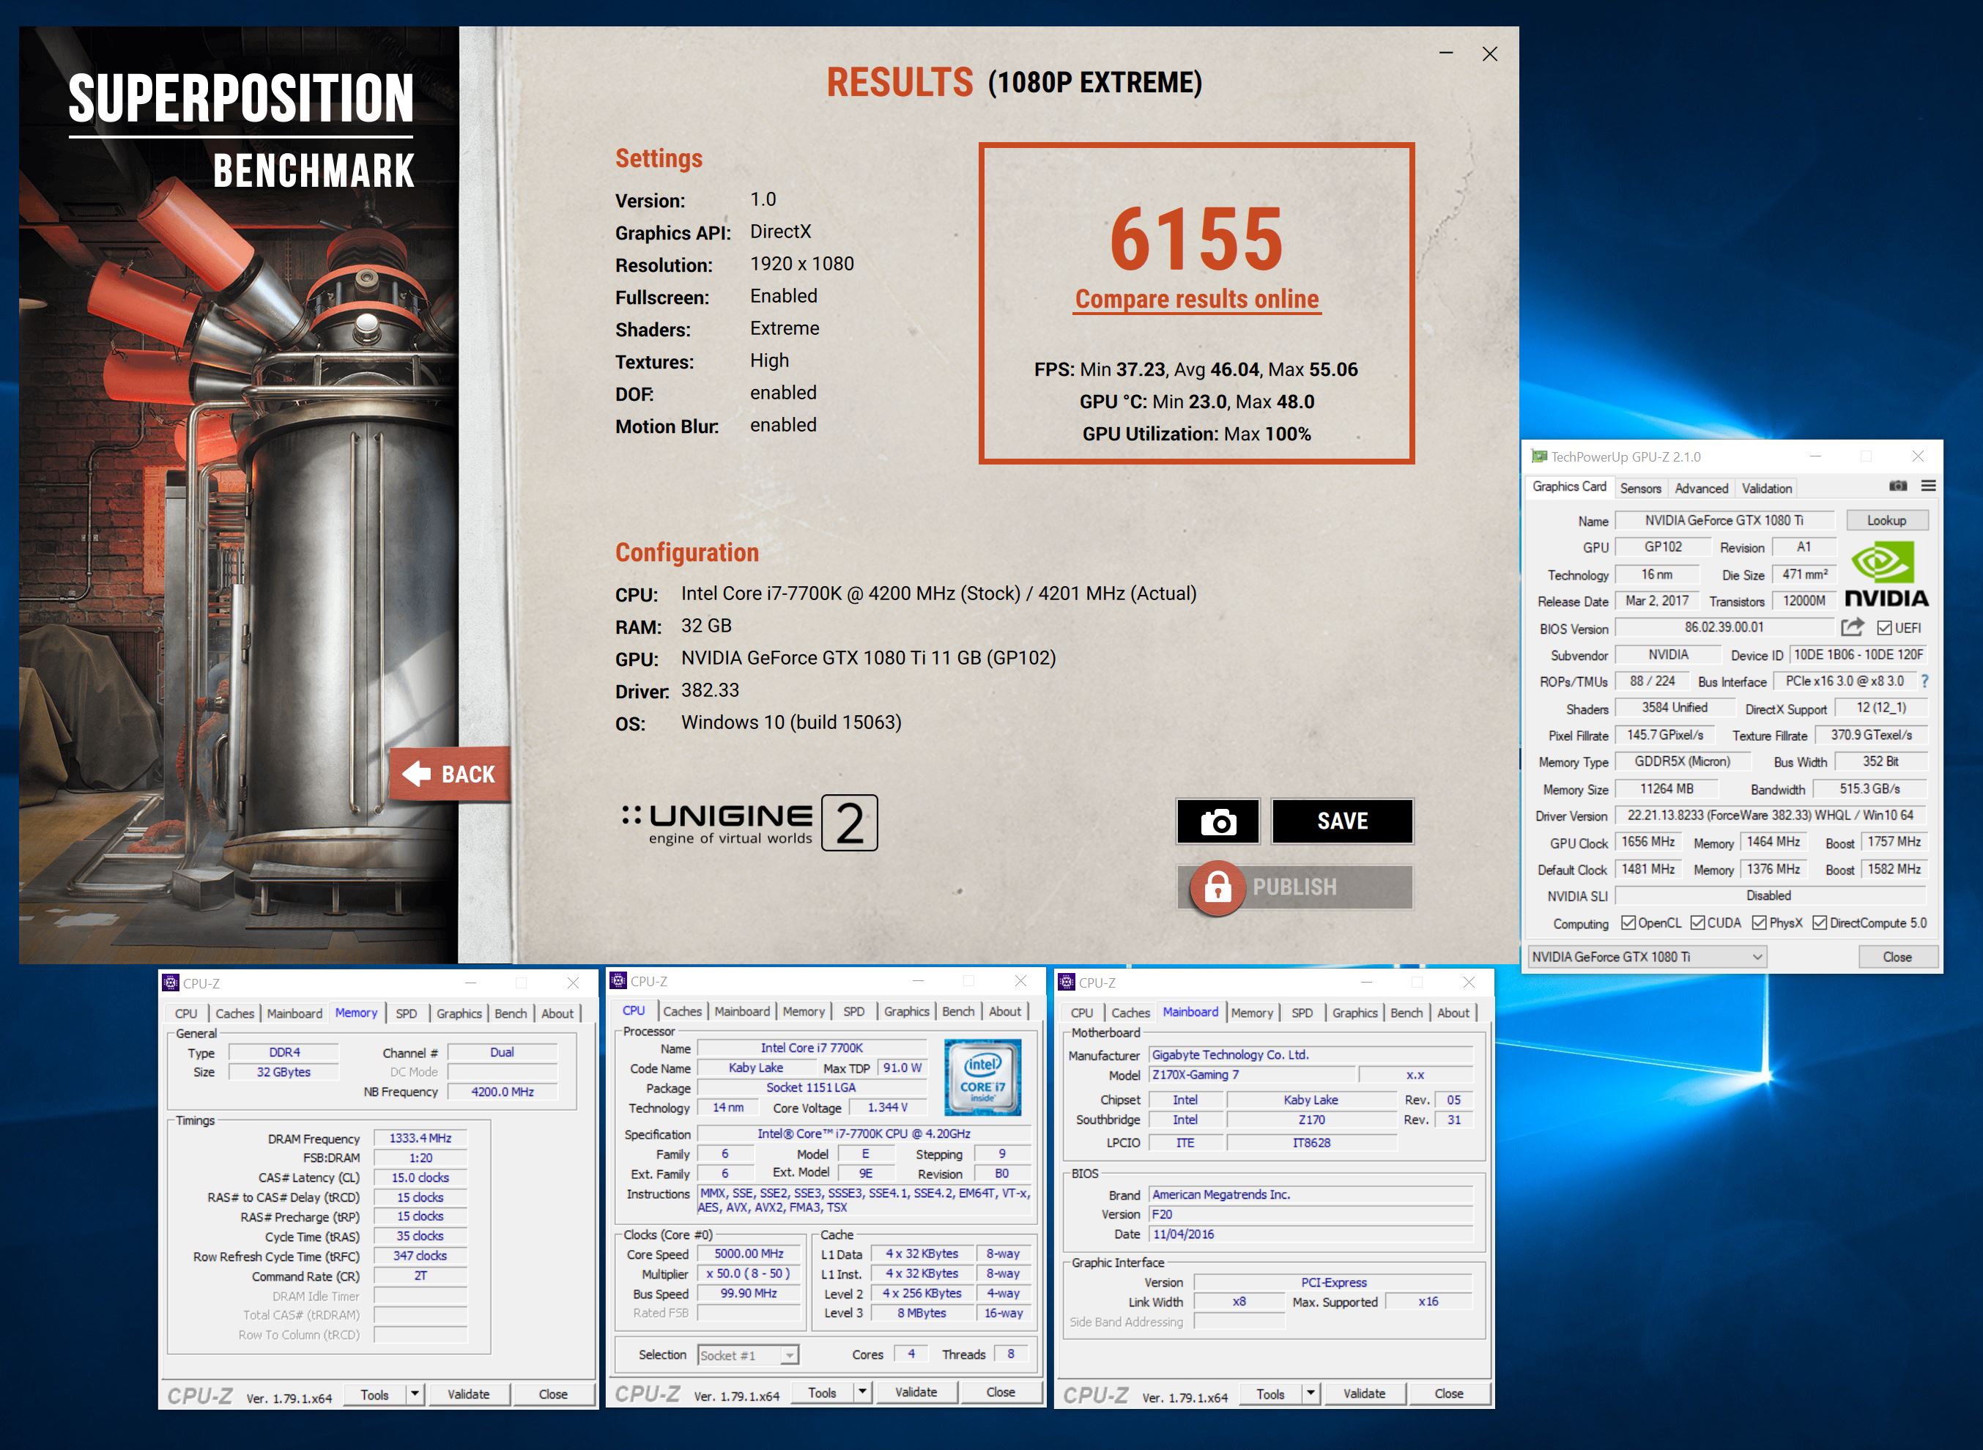Click the Lookup button in GPU-Z

[1886, 520]
